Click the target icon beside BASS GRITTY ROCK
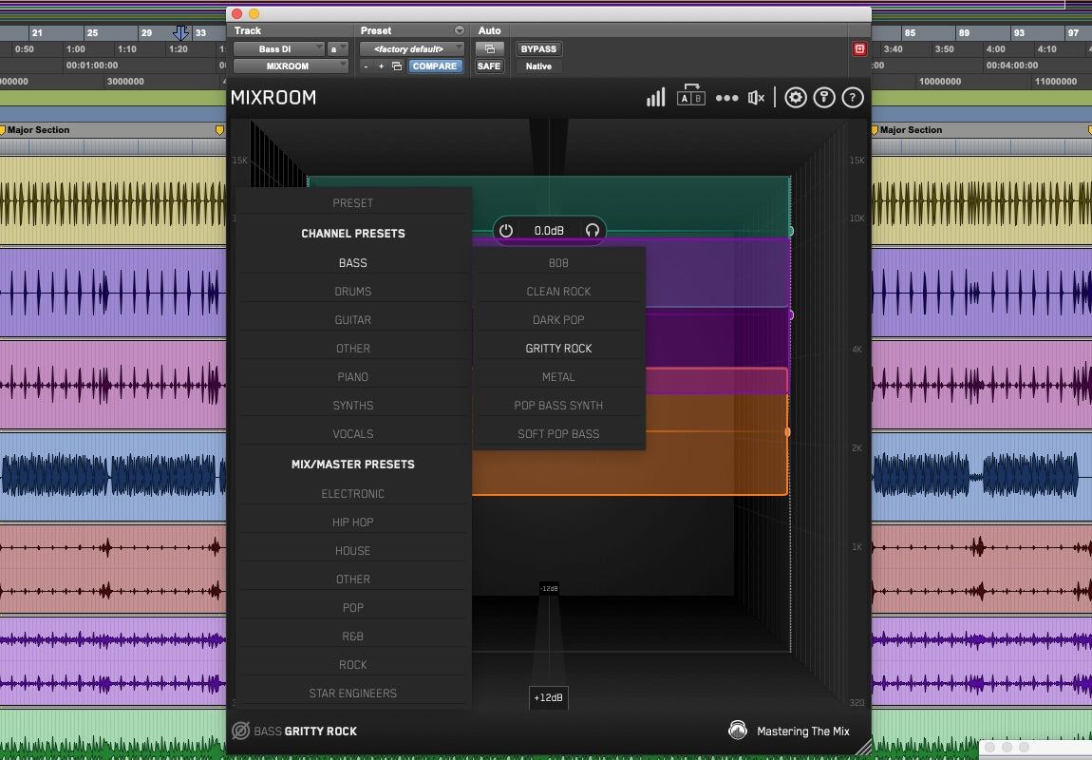The height and width of the screenshot is (760, 1092). (240, 731)
